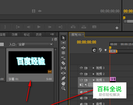
Task: Select the 序列 01 timeline tab
Action: [x=76, y=35]
